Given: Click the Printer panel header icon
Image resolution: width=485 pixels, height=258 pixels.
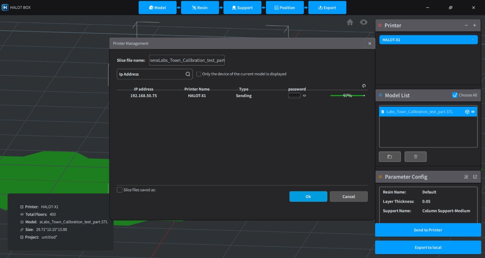Looking at the screenshot, I should click(380, 25).
